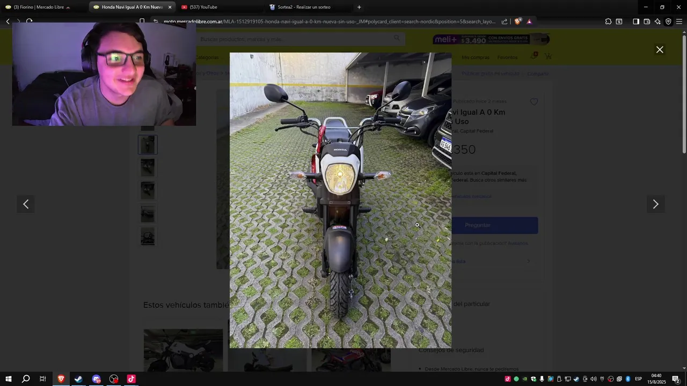Show the previous photo with left arrow
This screenshot has height=386, width=687.
(26, 204)
